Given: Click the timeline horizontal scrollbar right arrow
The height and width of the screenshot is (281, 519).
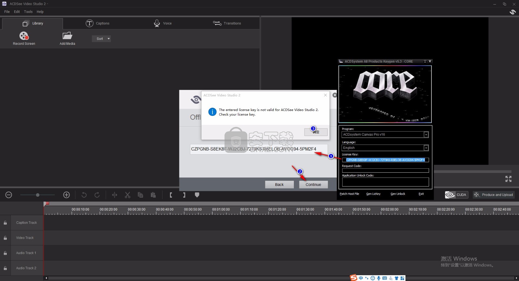Looking at the screenshot, I should (x=516, y=278).
